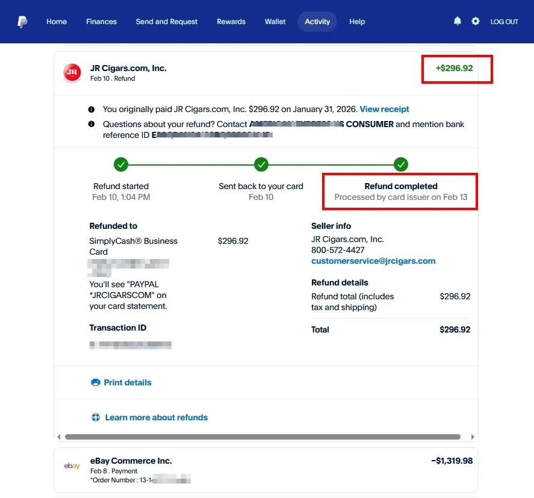Image resolution: width=534 pixels, height=498 pixels.
Task: Click the lifebuoy icon beside refunds link
Action: tap(95, 417)
